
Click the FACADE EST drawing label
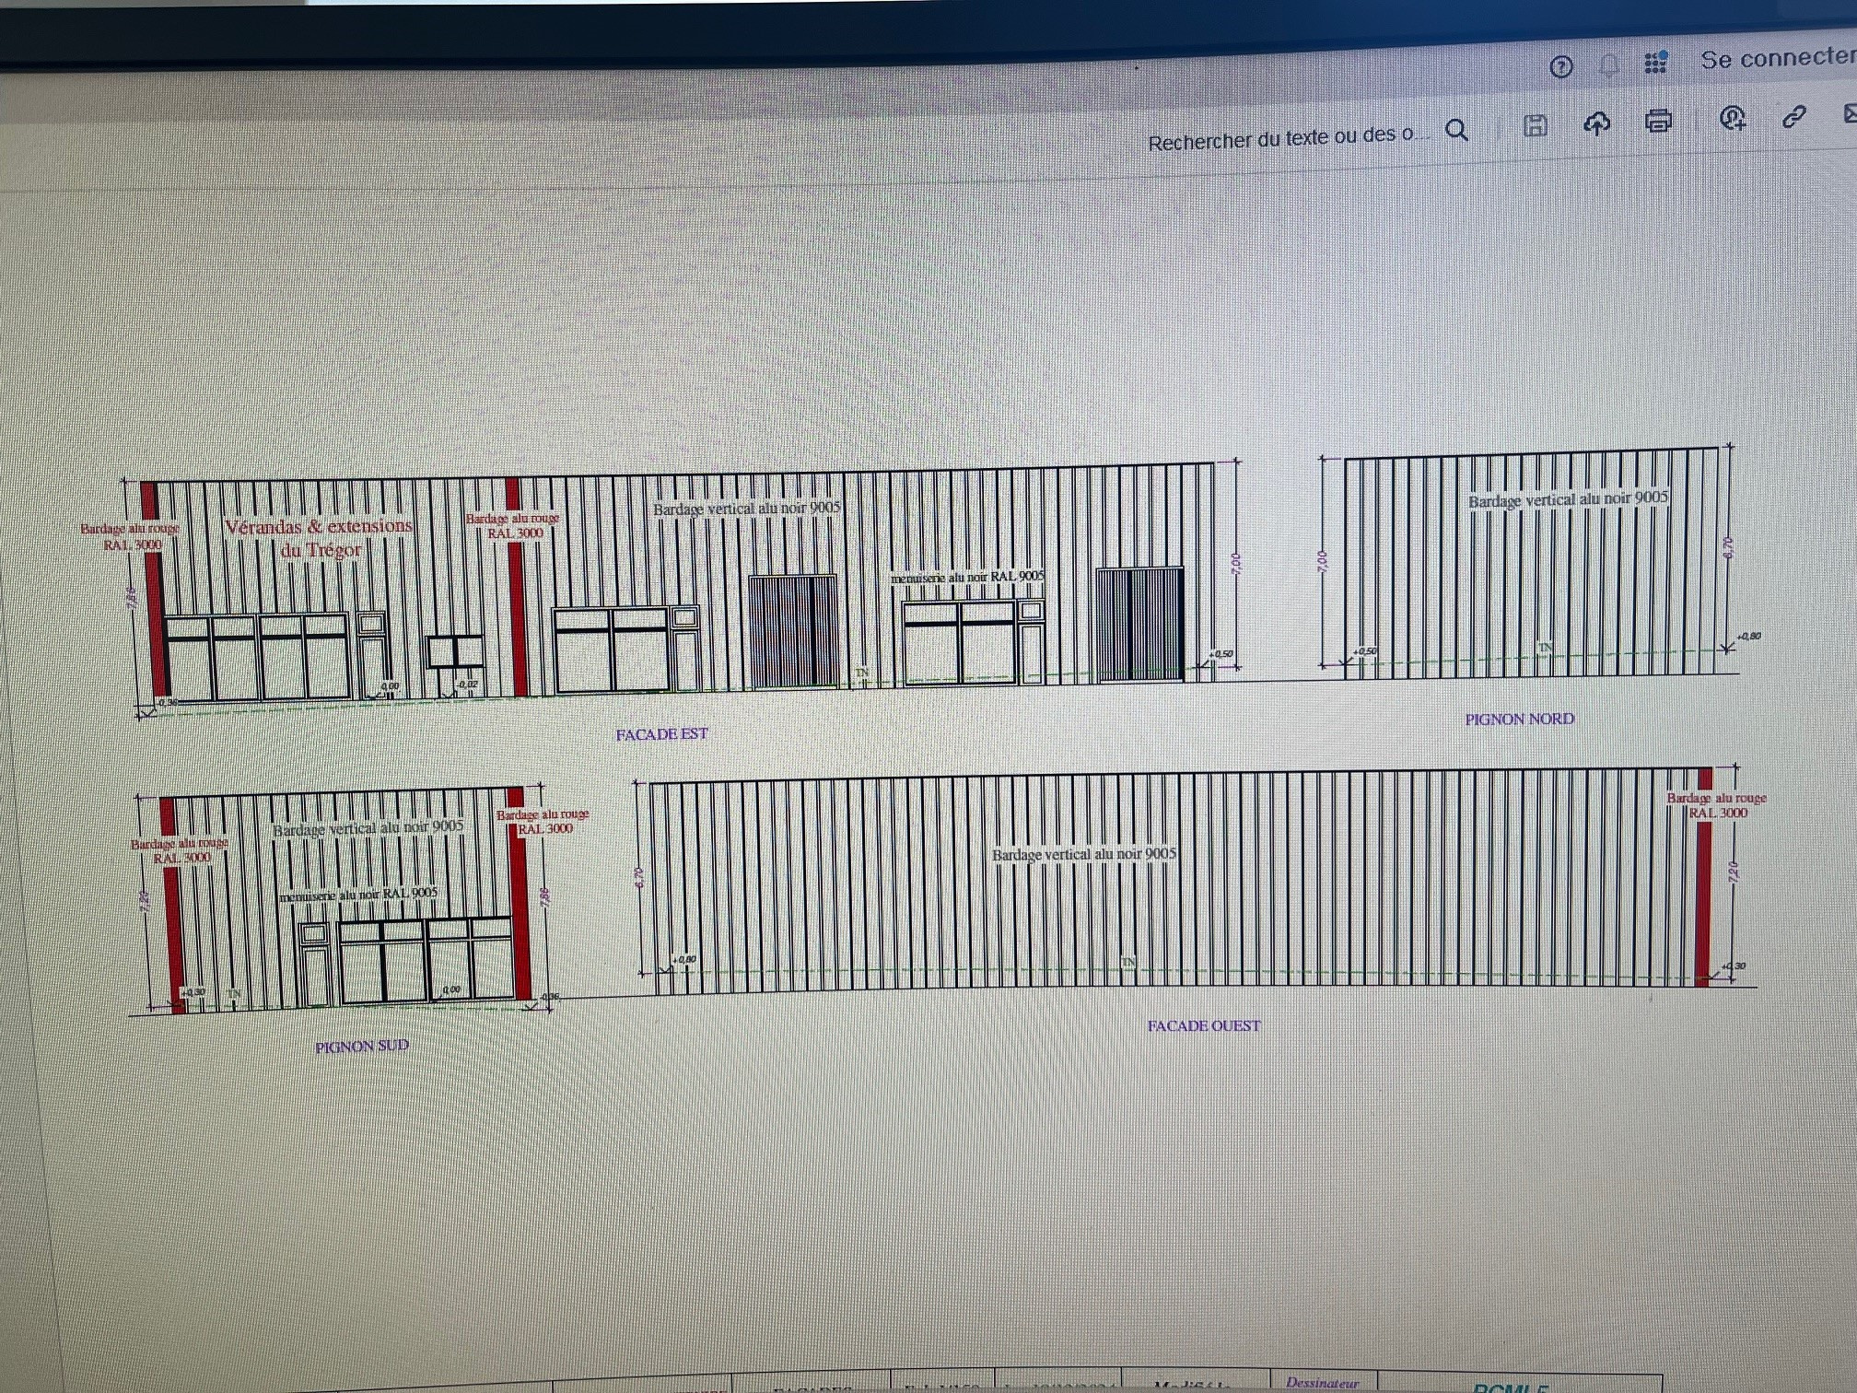tap(661, 734)
